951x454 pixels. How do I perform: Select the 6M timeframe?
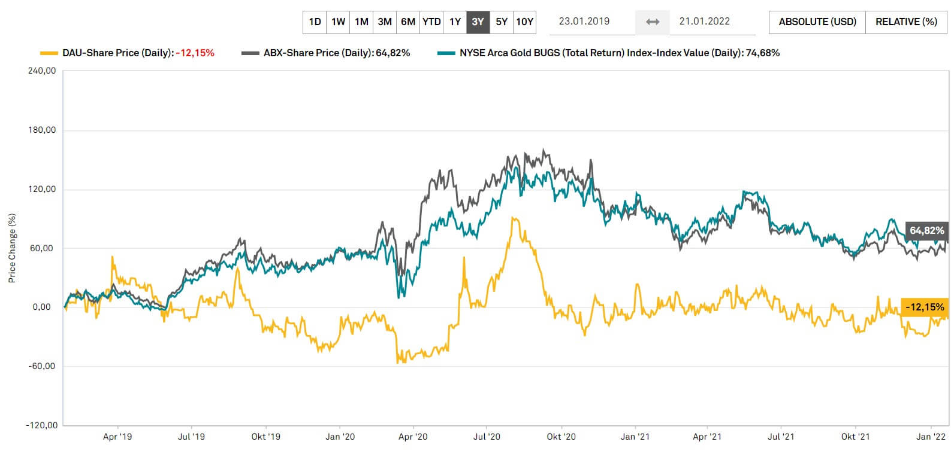[407, 22]
